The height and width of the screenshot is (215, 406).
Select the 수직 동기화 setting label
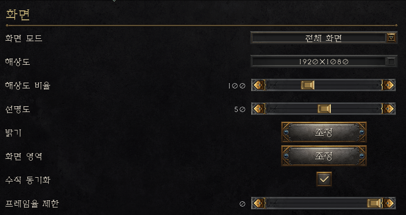coord(27,180)
